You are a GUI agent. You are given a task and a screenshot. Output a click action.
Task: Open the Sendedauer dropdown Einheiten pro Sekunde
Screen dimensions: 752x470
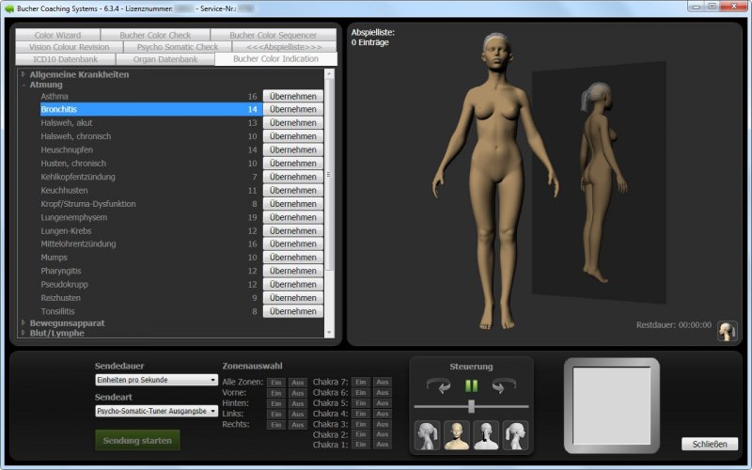pos(156,380)
